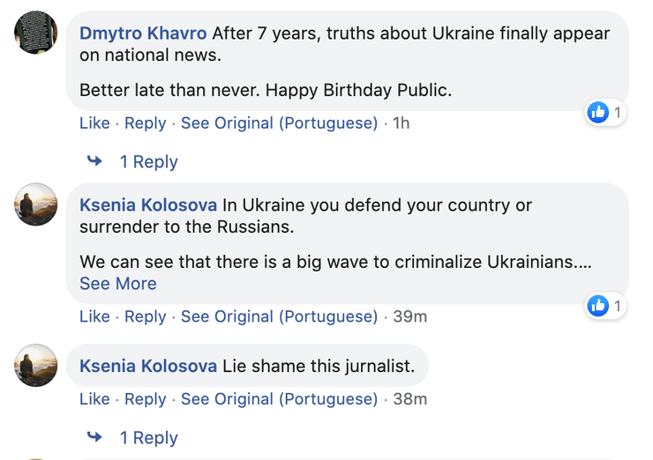The image size is (653, 460).
Task: Reply to Ksenia's comment posted 39m ago
Action: tap(146, 316)
